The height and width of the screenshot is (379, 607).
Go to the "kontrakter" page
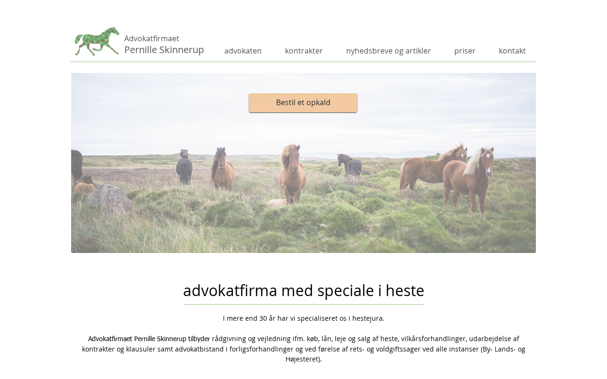point(303,51)
